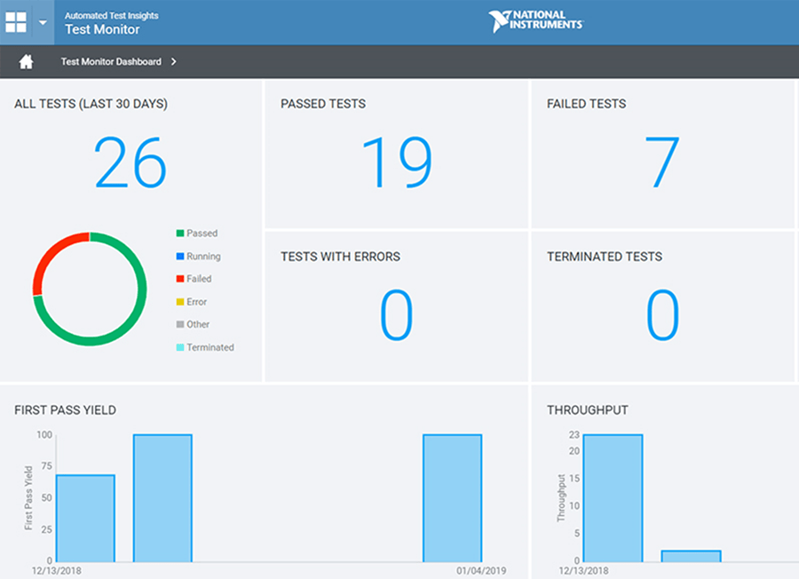The height and width of the screenshot is (579, 799).
Task: Hide the Terminated series in legend
Action: click(209, 348)
